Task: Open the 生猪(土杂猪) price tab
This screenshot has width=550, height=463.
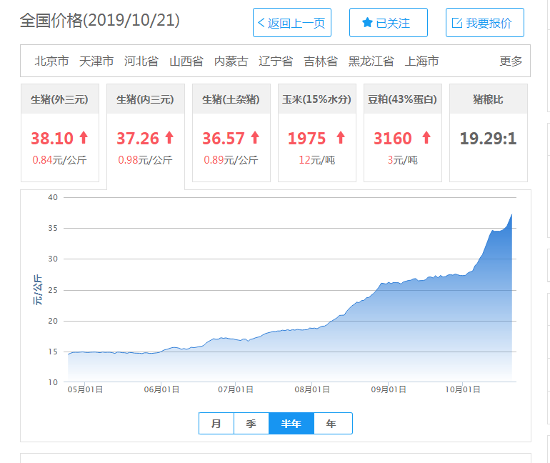Action: 231,100
